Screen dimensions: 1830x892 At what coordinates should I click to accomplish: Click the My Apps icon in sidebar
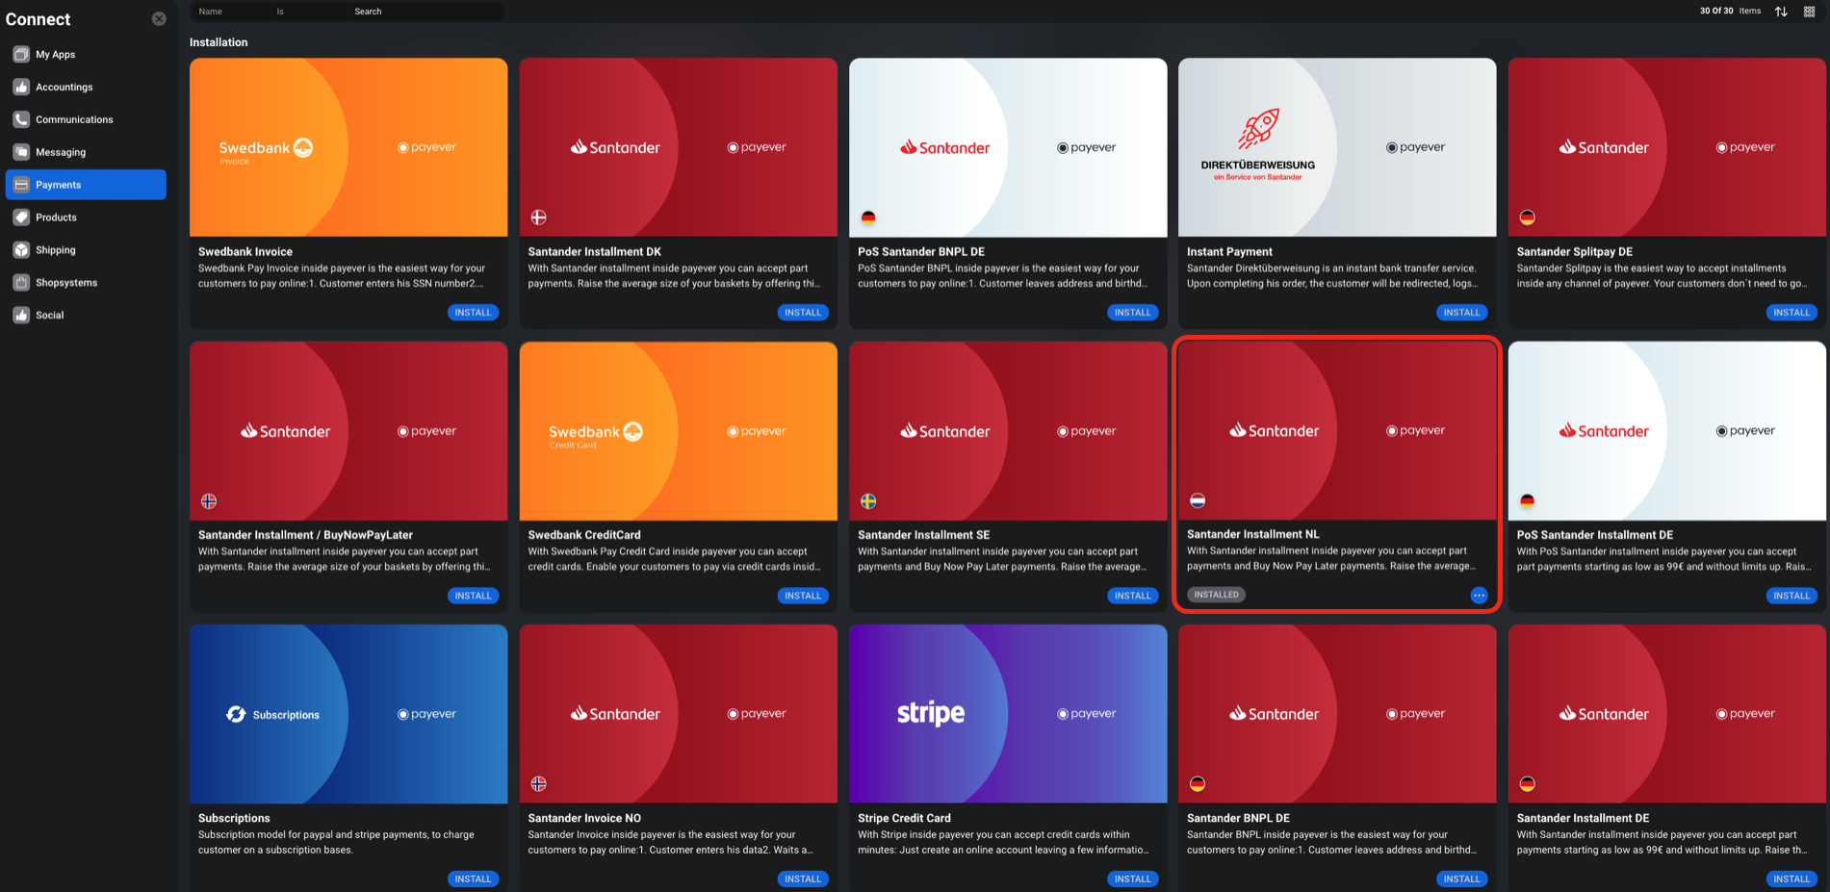pyautogui.click(x=21, y=55)
